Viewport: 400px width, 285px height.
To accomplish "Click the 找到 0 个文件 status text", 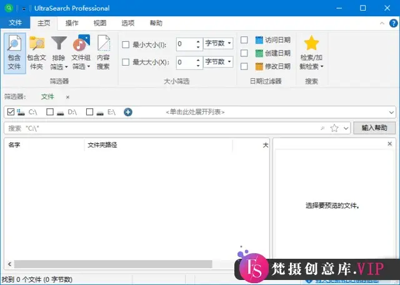I will (x=37, y=279).
